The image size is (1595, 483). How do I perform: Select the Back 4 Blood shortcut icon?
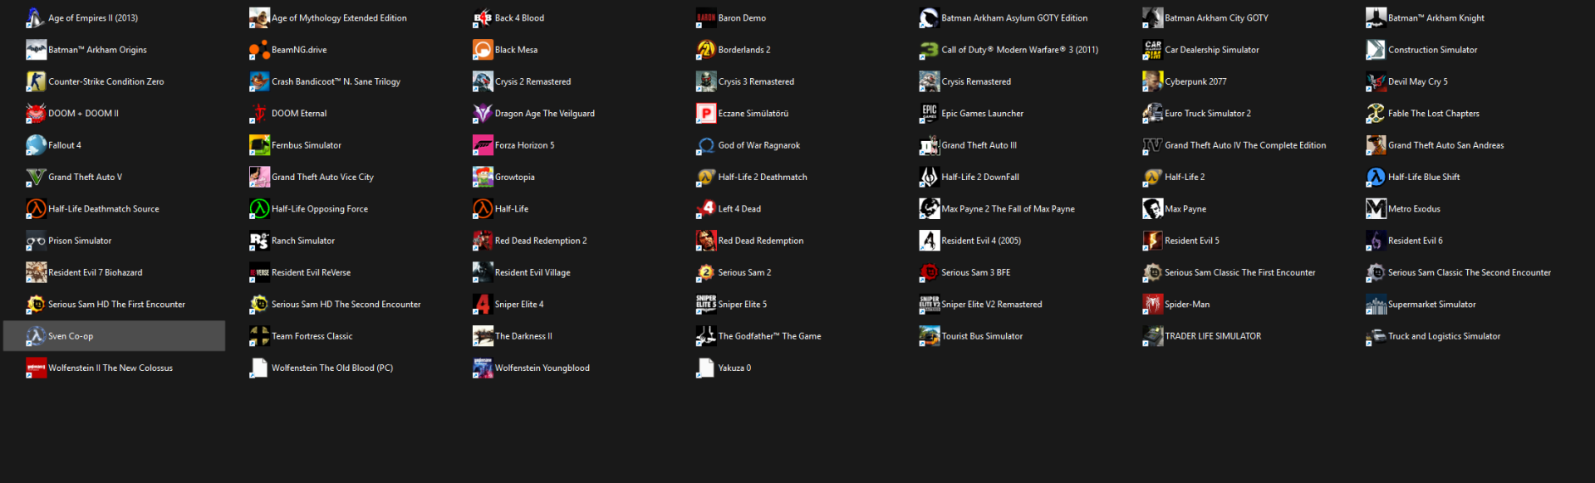483,17
